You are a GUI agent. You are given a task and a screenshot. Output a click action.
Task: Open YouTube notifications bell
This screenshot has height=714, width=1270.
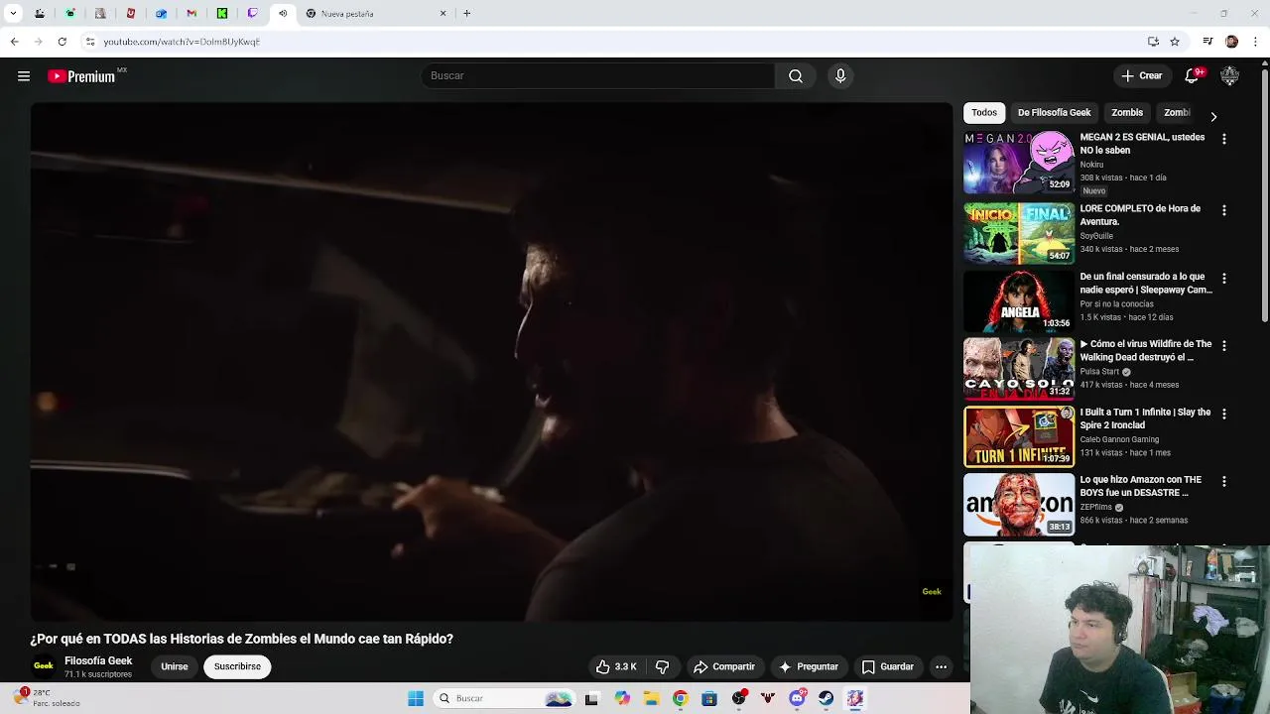[x=1193, y=76]
